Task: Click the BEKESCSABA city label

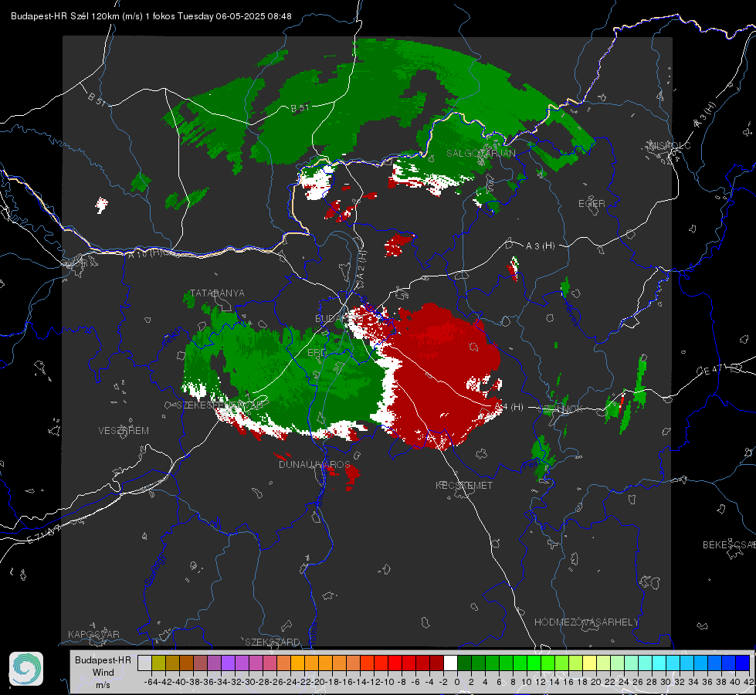Action: pos(729,544)
